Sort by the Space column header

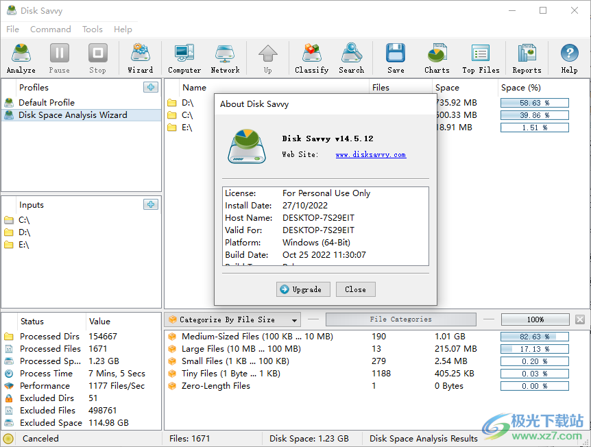(465, 88)
